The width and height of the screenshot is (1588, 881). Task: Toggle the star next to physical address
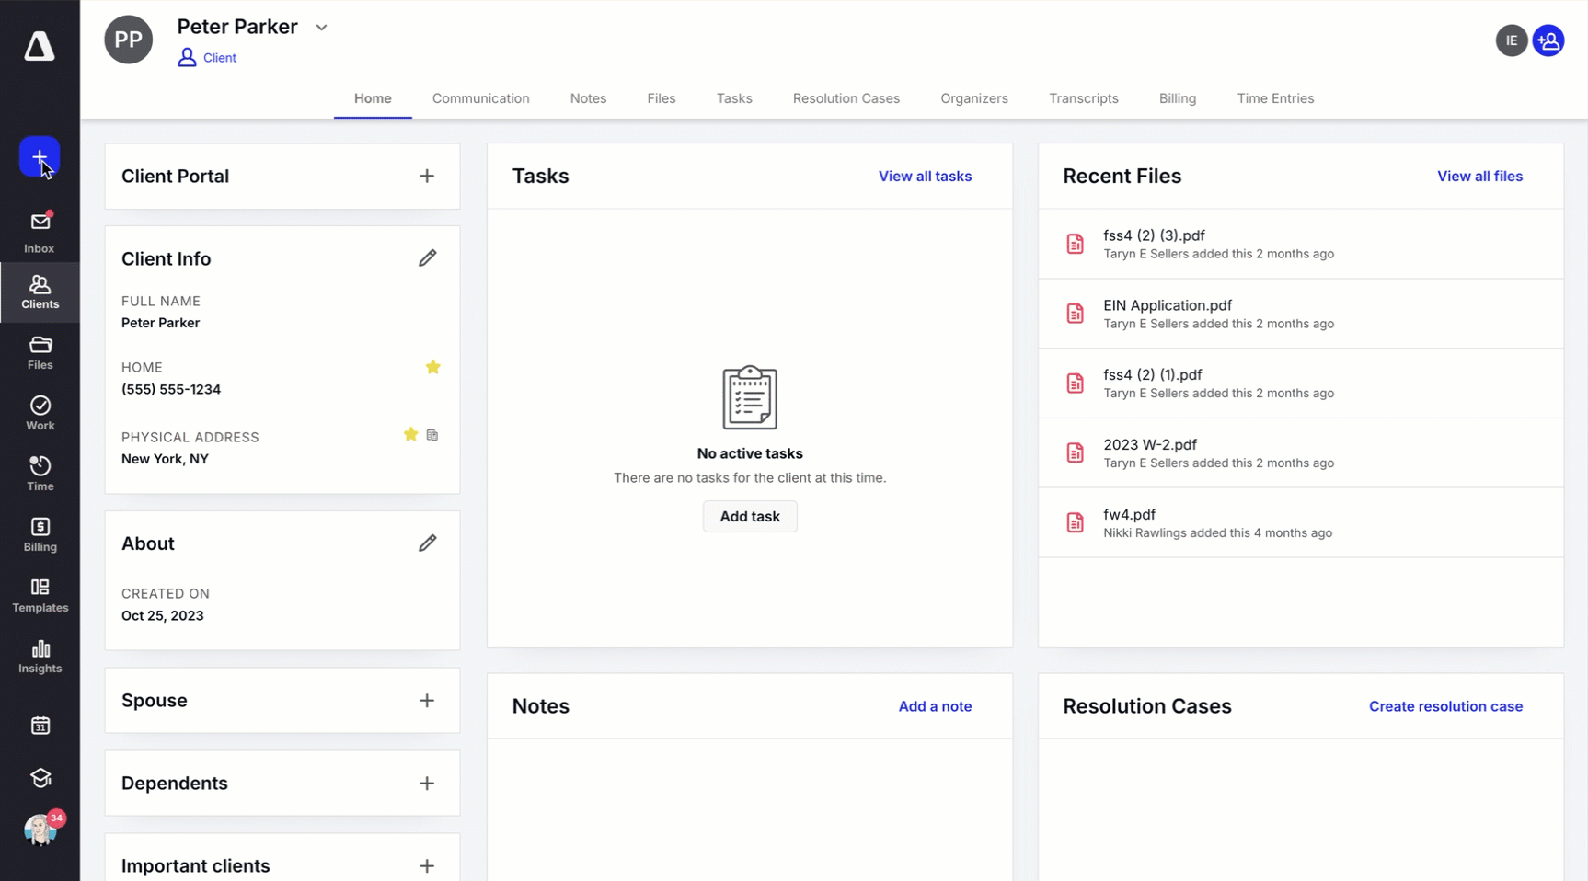pos(410,435)
